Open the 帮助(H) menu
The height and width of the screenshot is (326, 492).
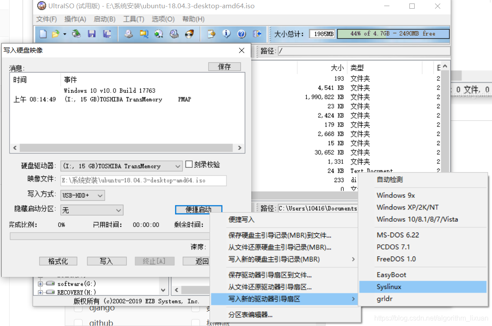(x=193, y=19)
